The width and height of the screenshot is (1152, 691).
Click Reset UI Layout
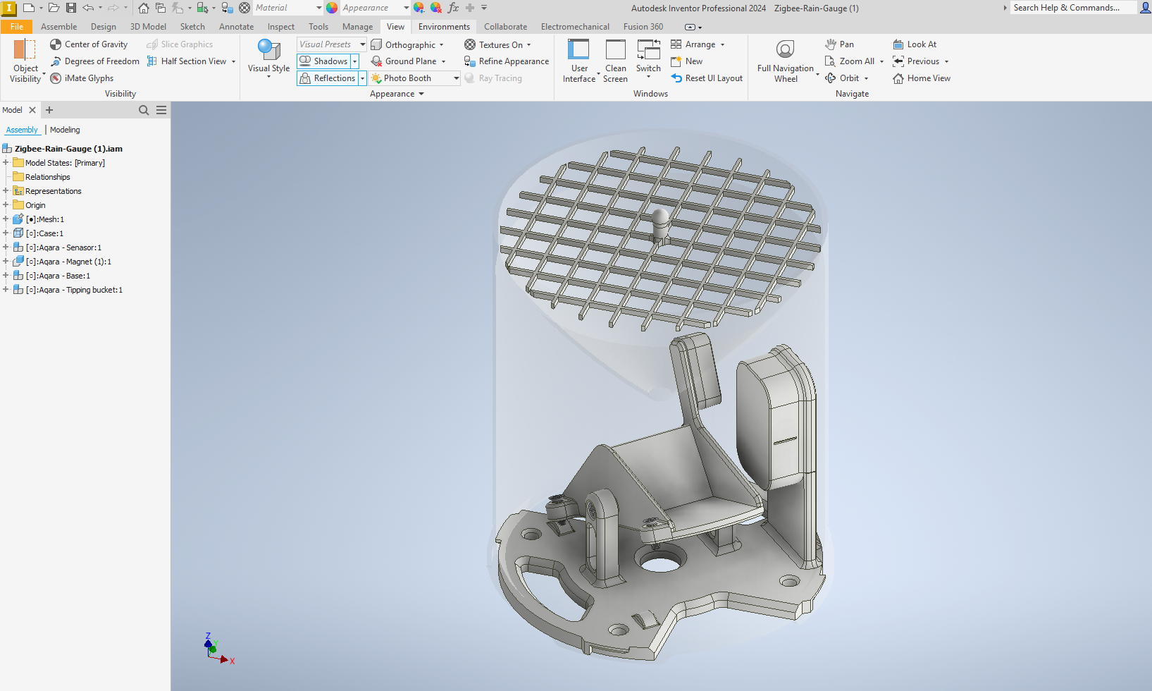pyautogui.click(x=707, y=78)
